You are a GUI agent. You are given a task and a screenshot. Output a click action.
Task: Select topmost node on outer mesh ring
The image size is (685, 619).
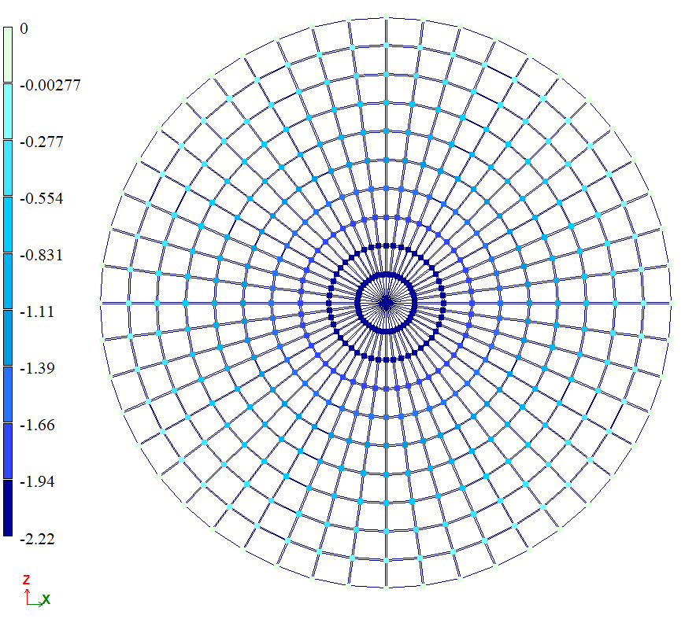tap(386, 18)
